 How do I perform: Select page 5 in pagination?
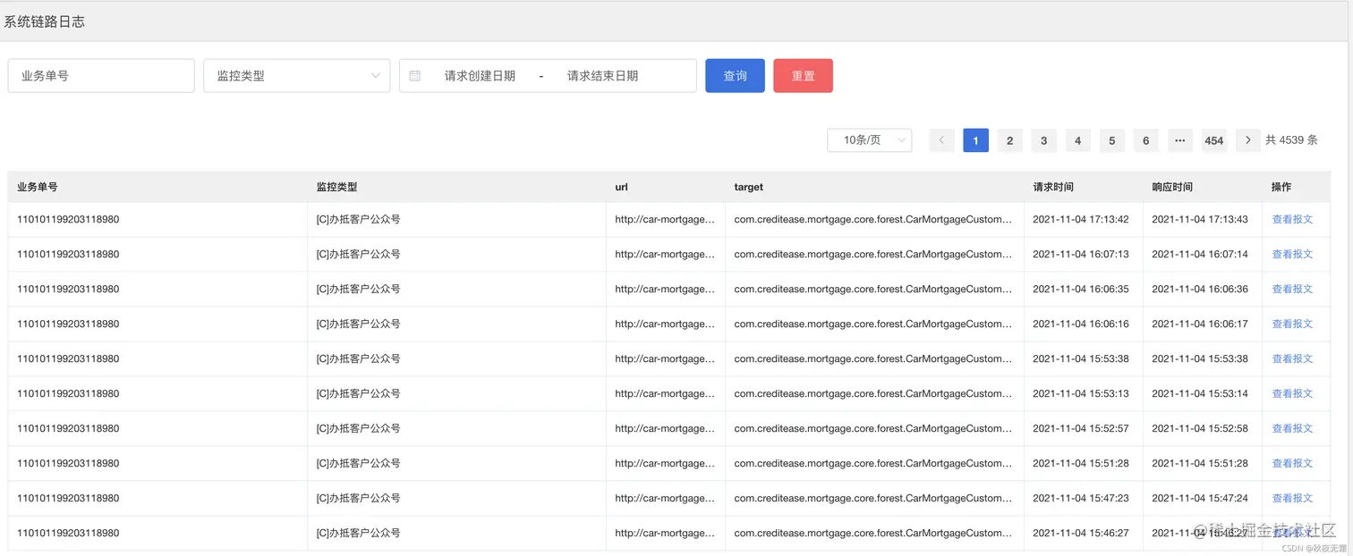[x=1111, y=140]
